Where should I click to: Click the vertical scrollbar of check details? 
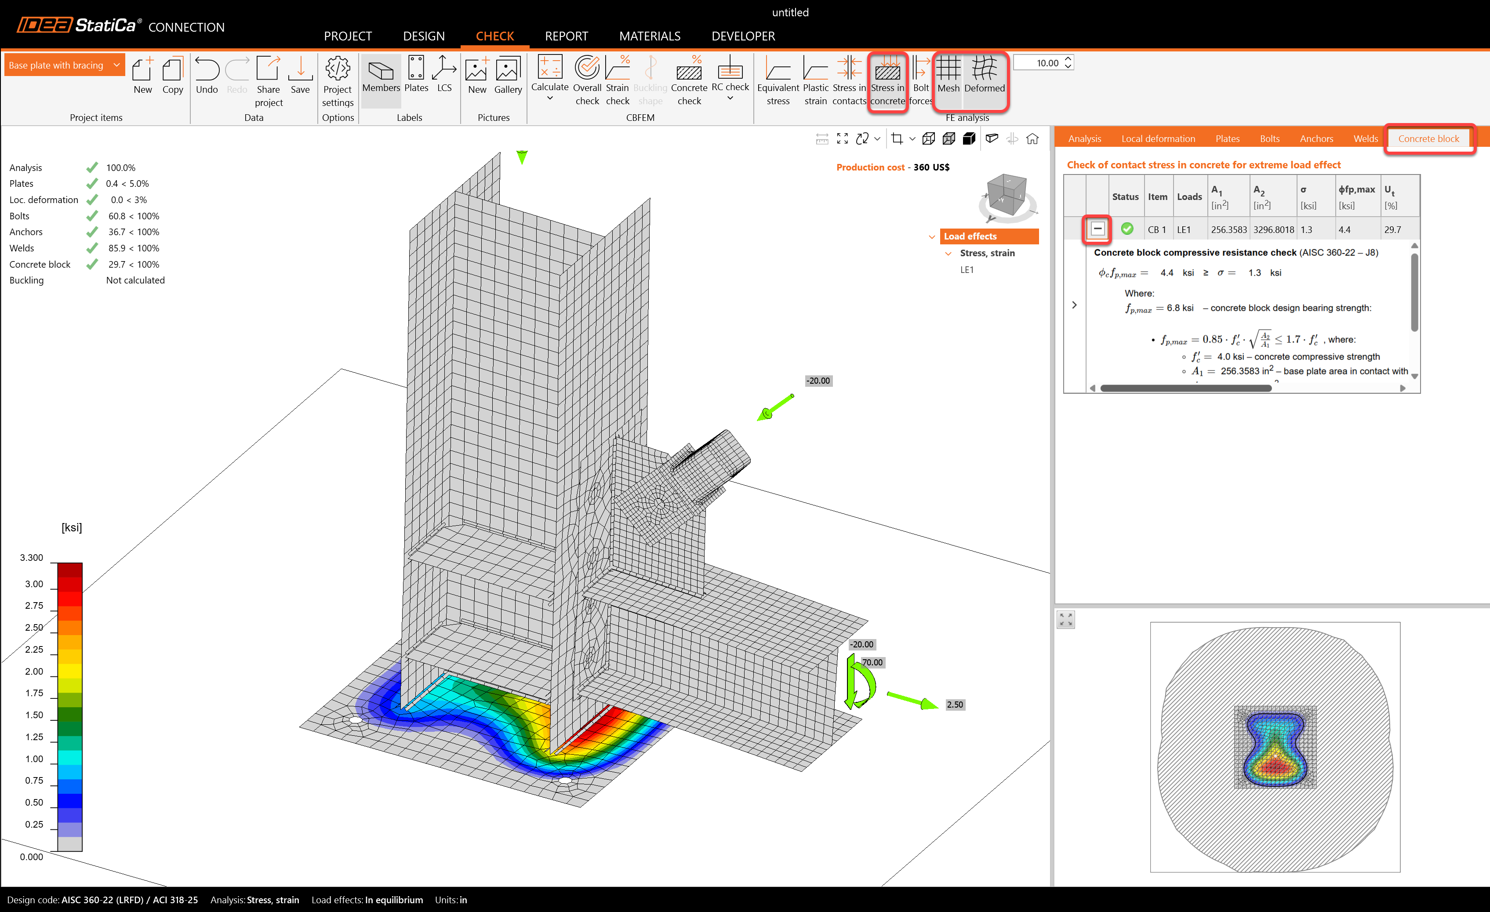click(x=1414, y=292)
